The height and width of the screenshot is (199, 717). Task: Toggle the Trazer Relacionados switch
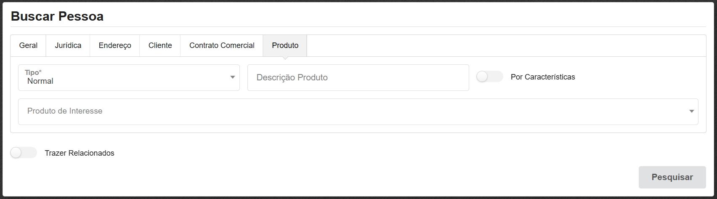(24, 153)
